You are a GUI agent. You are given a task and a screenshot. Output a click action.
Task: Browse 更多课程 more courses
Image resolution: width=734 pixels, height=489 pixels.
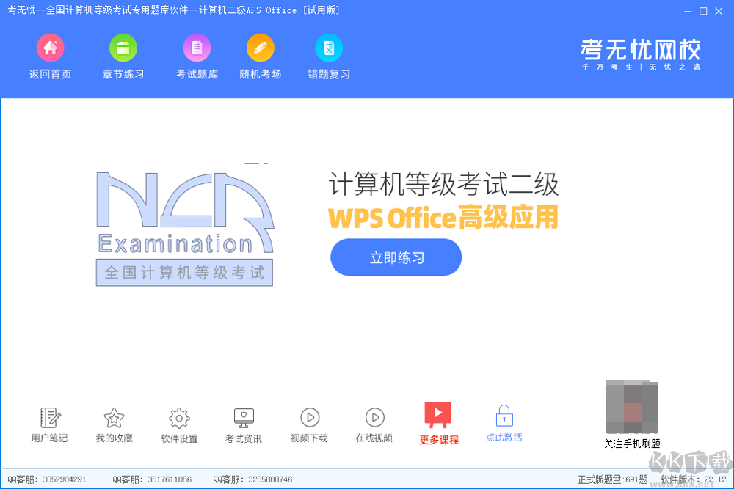[x=439, y=423]
